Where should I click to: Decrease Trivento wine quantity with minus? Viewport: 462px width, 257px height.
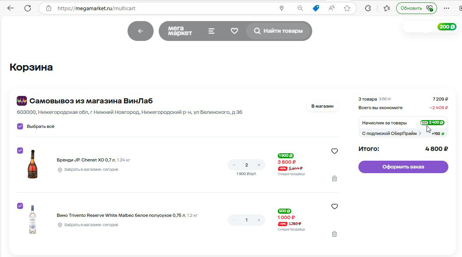click(x=234, y=220)
